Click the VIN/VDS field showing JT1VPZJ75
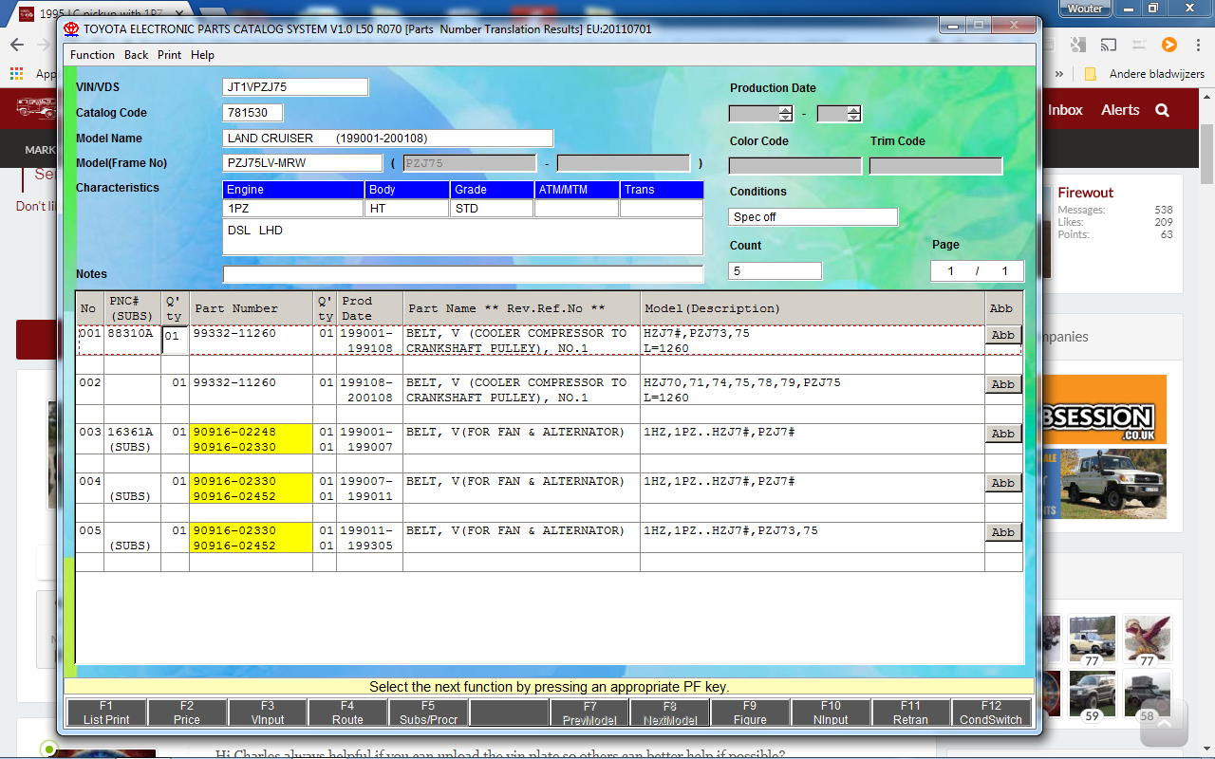 point(295,87)
